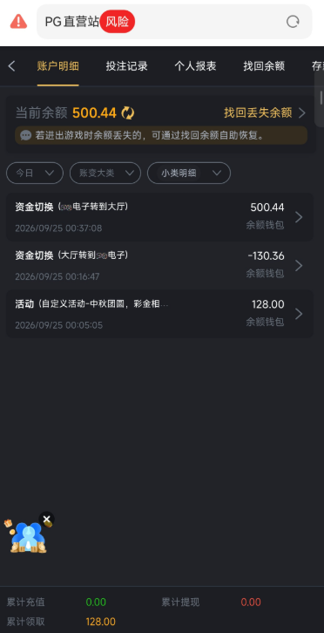Reload page with the refresh icon

[293, 22]
